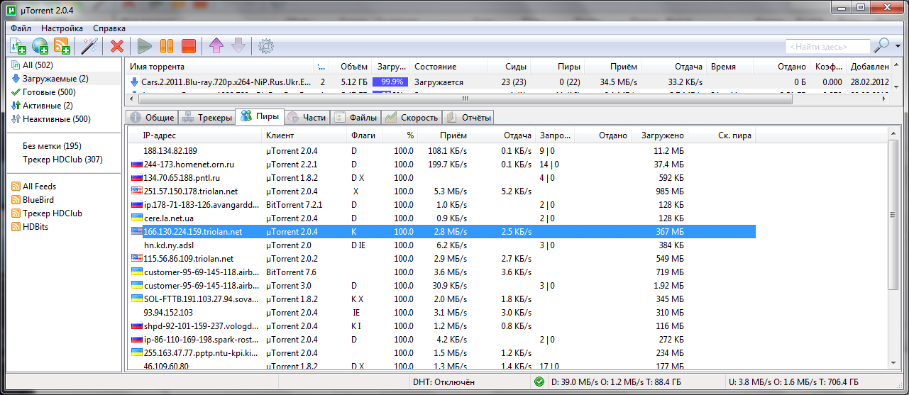Open the Справка menu
909x395 pixels.
point(109,28)
